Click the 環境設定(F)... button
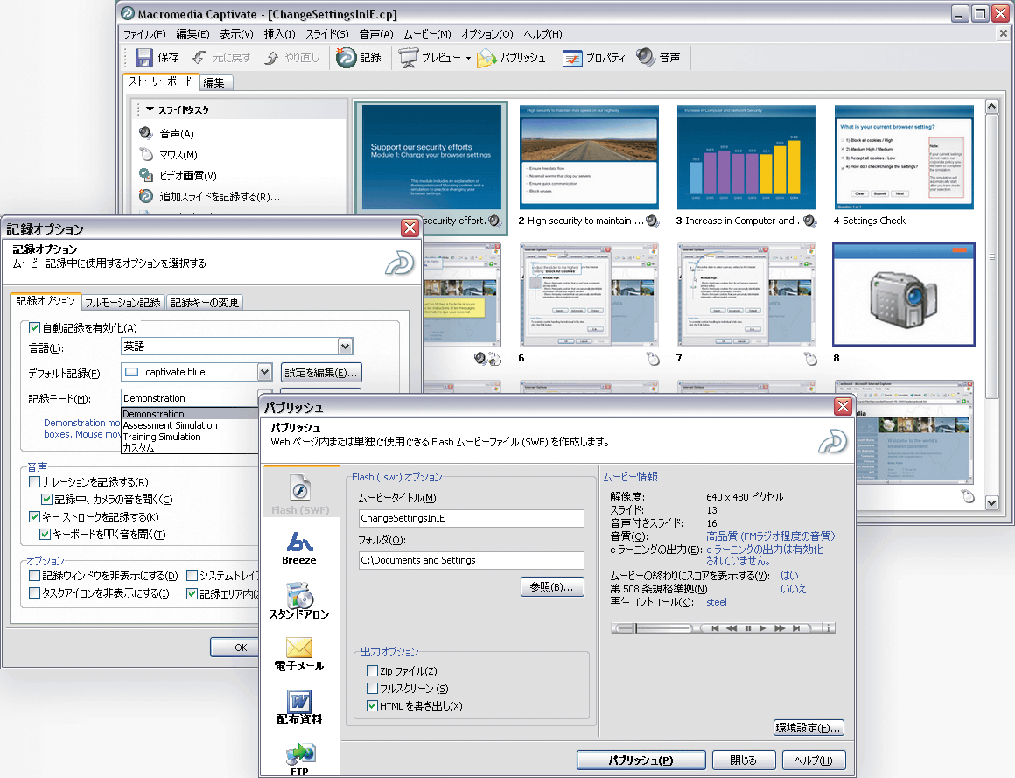The width and height of the screenshot is (1015, 778). 808,727
